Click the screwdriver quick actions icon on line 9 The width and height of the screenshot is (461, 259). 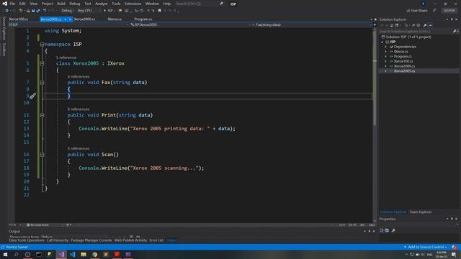[x=32, y=96]
